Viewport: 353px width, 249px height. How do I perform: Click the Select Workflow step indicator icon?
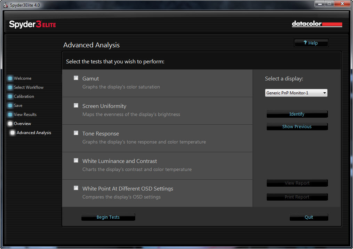pos(10,87)
